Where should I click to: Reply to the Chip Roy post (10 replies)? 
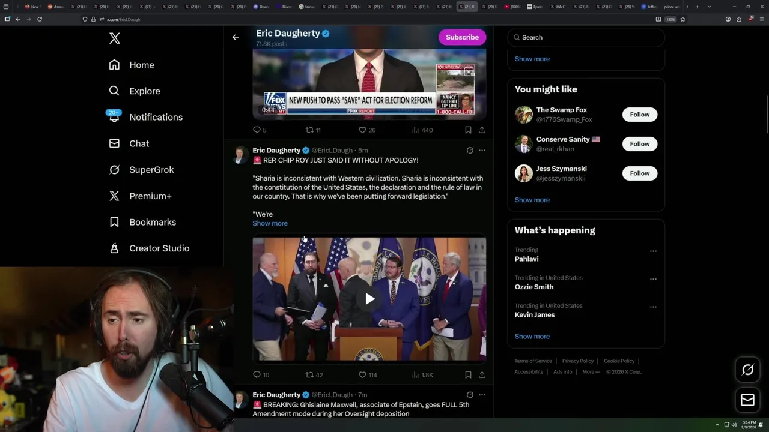pos(261,374)
